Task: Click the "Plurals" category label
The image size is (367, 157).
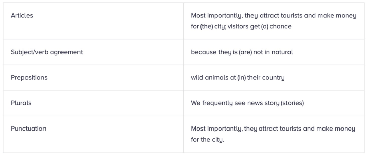Action: (21, 103)
